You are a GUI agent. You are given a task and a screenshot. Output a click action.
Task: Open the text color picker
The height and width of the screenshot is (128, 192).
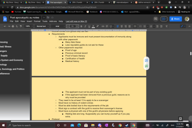[x=93, y=26]
